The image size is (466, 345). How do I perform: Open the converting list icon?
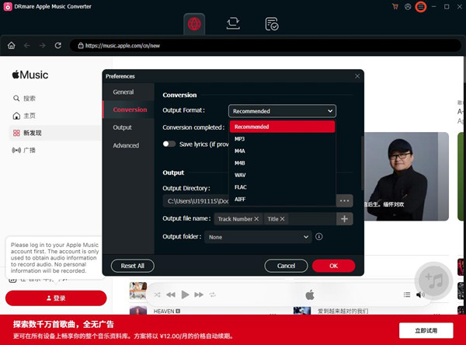click(233, 23)
